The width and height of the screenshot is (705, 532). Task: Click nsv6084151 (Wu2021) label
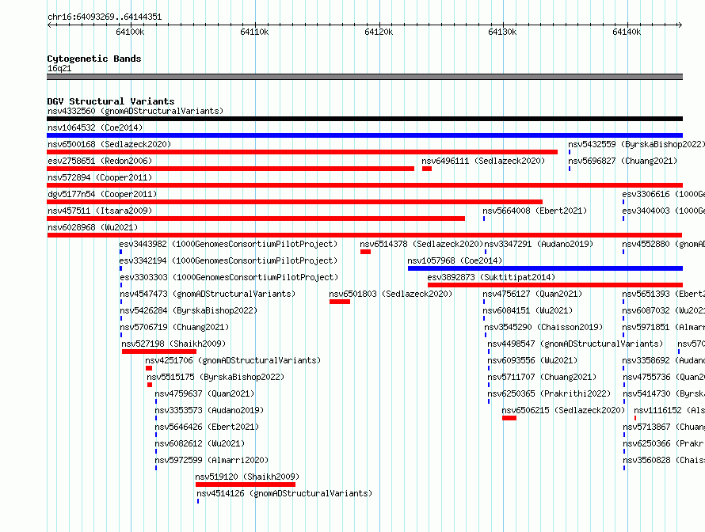(x=528, y=310)
